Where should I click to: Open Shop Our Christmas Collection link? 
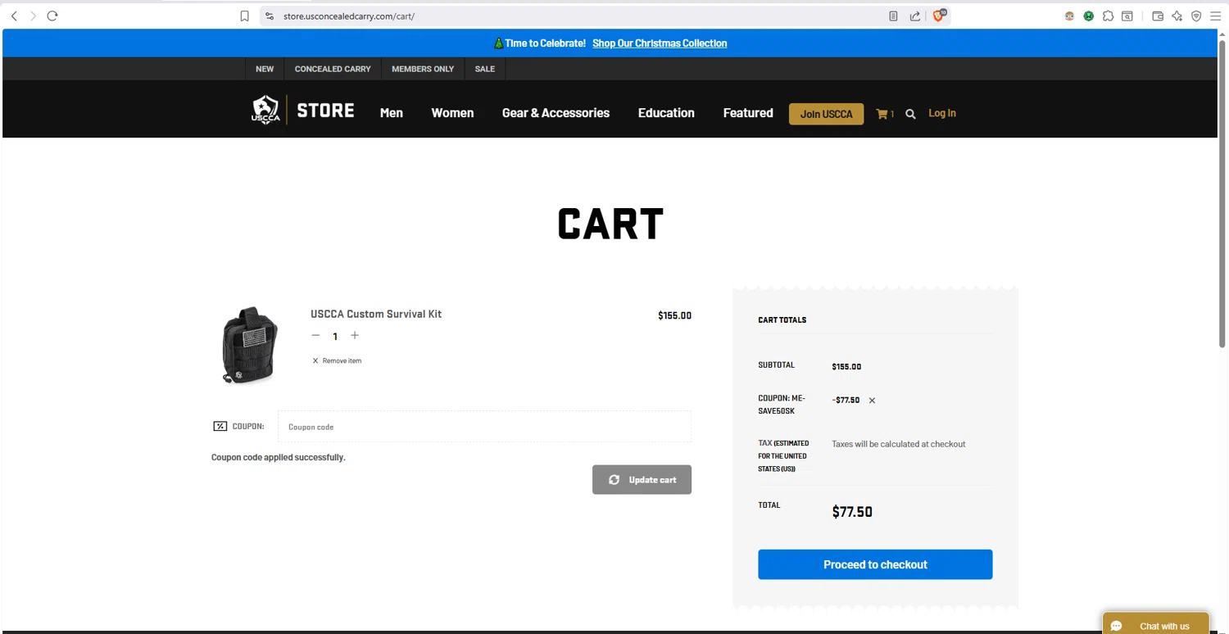pos(660,43)
